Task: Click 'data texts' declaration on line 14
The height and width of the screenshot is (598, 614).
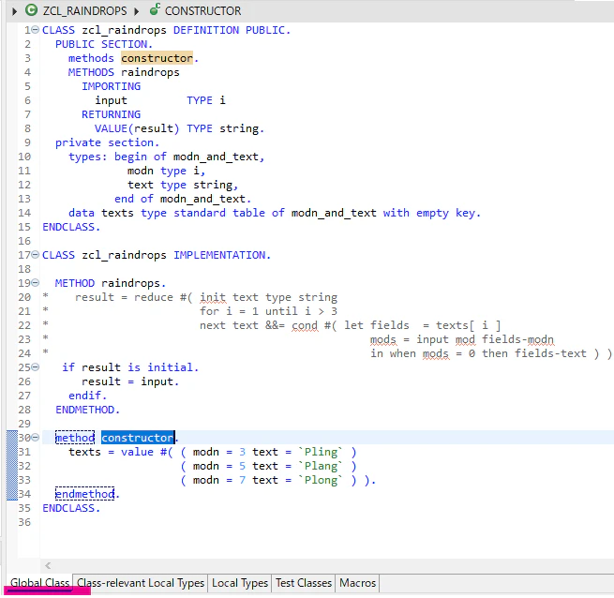Action: click(101, 213)
